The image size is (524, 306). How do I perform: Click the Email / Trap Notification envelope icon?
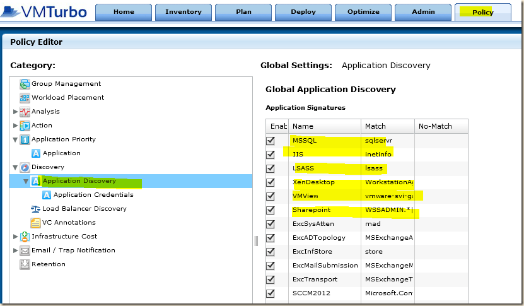(x=25, y=250)
